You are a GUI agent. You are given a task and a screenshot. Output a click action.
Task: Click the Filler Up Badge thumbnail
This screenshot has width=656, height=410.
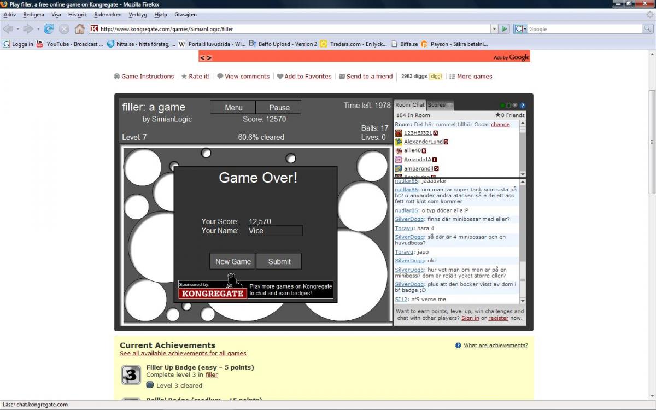(x=131, y=375)
